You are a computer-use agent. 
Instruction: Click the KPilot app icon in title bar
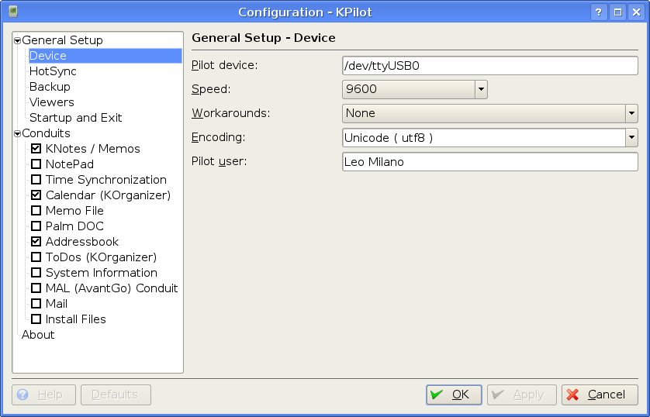[x=12, y=12]
